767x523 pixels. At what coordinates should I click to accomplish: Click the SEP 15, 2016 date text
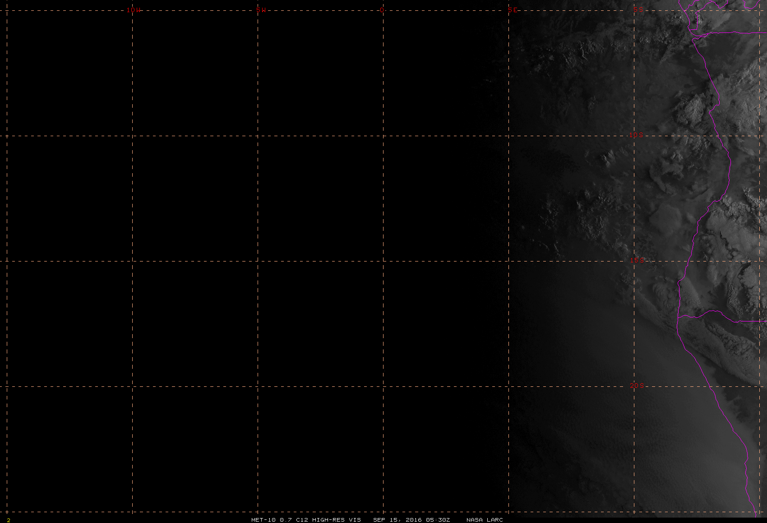click(x=397, y=520)
